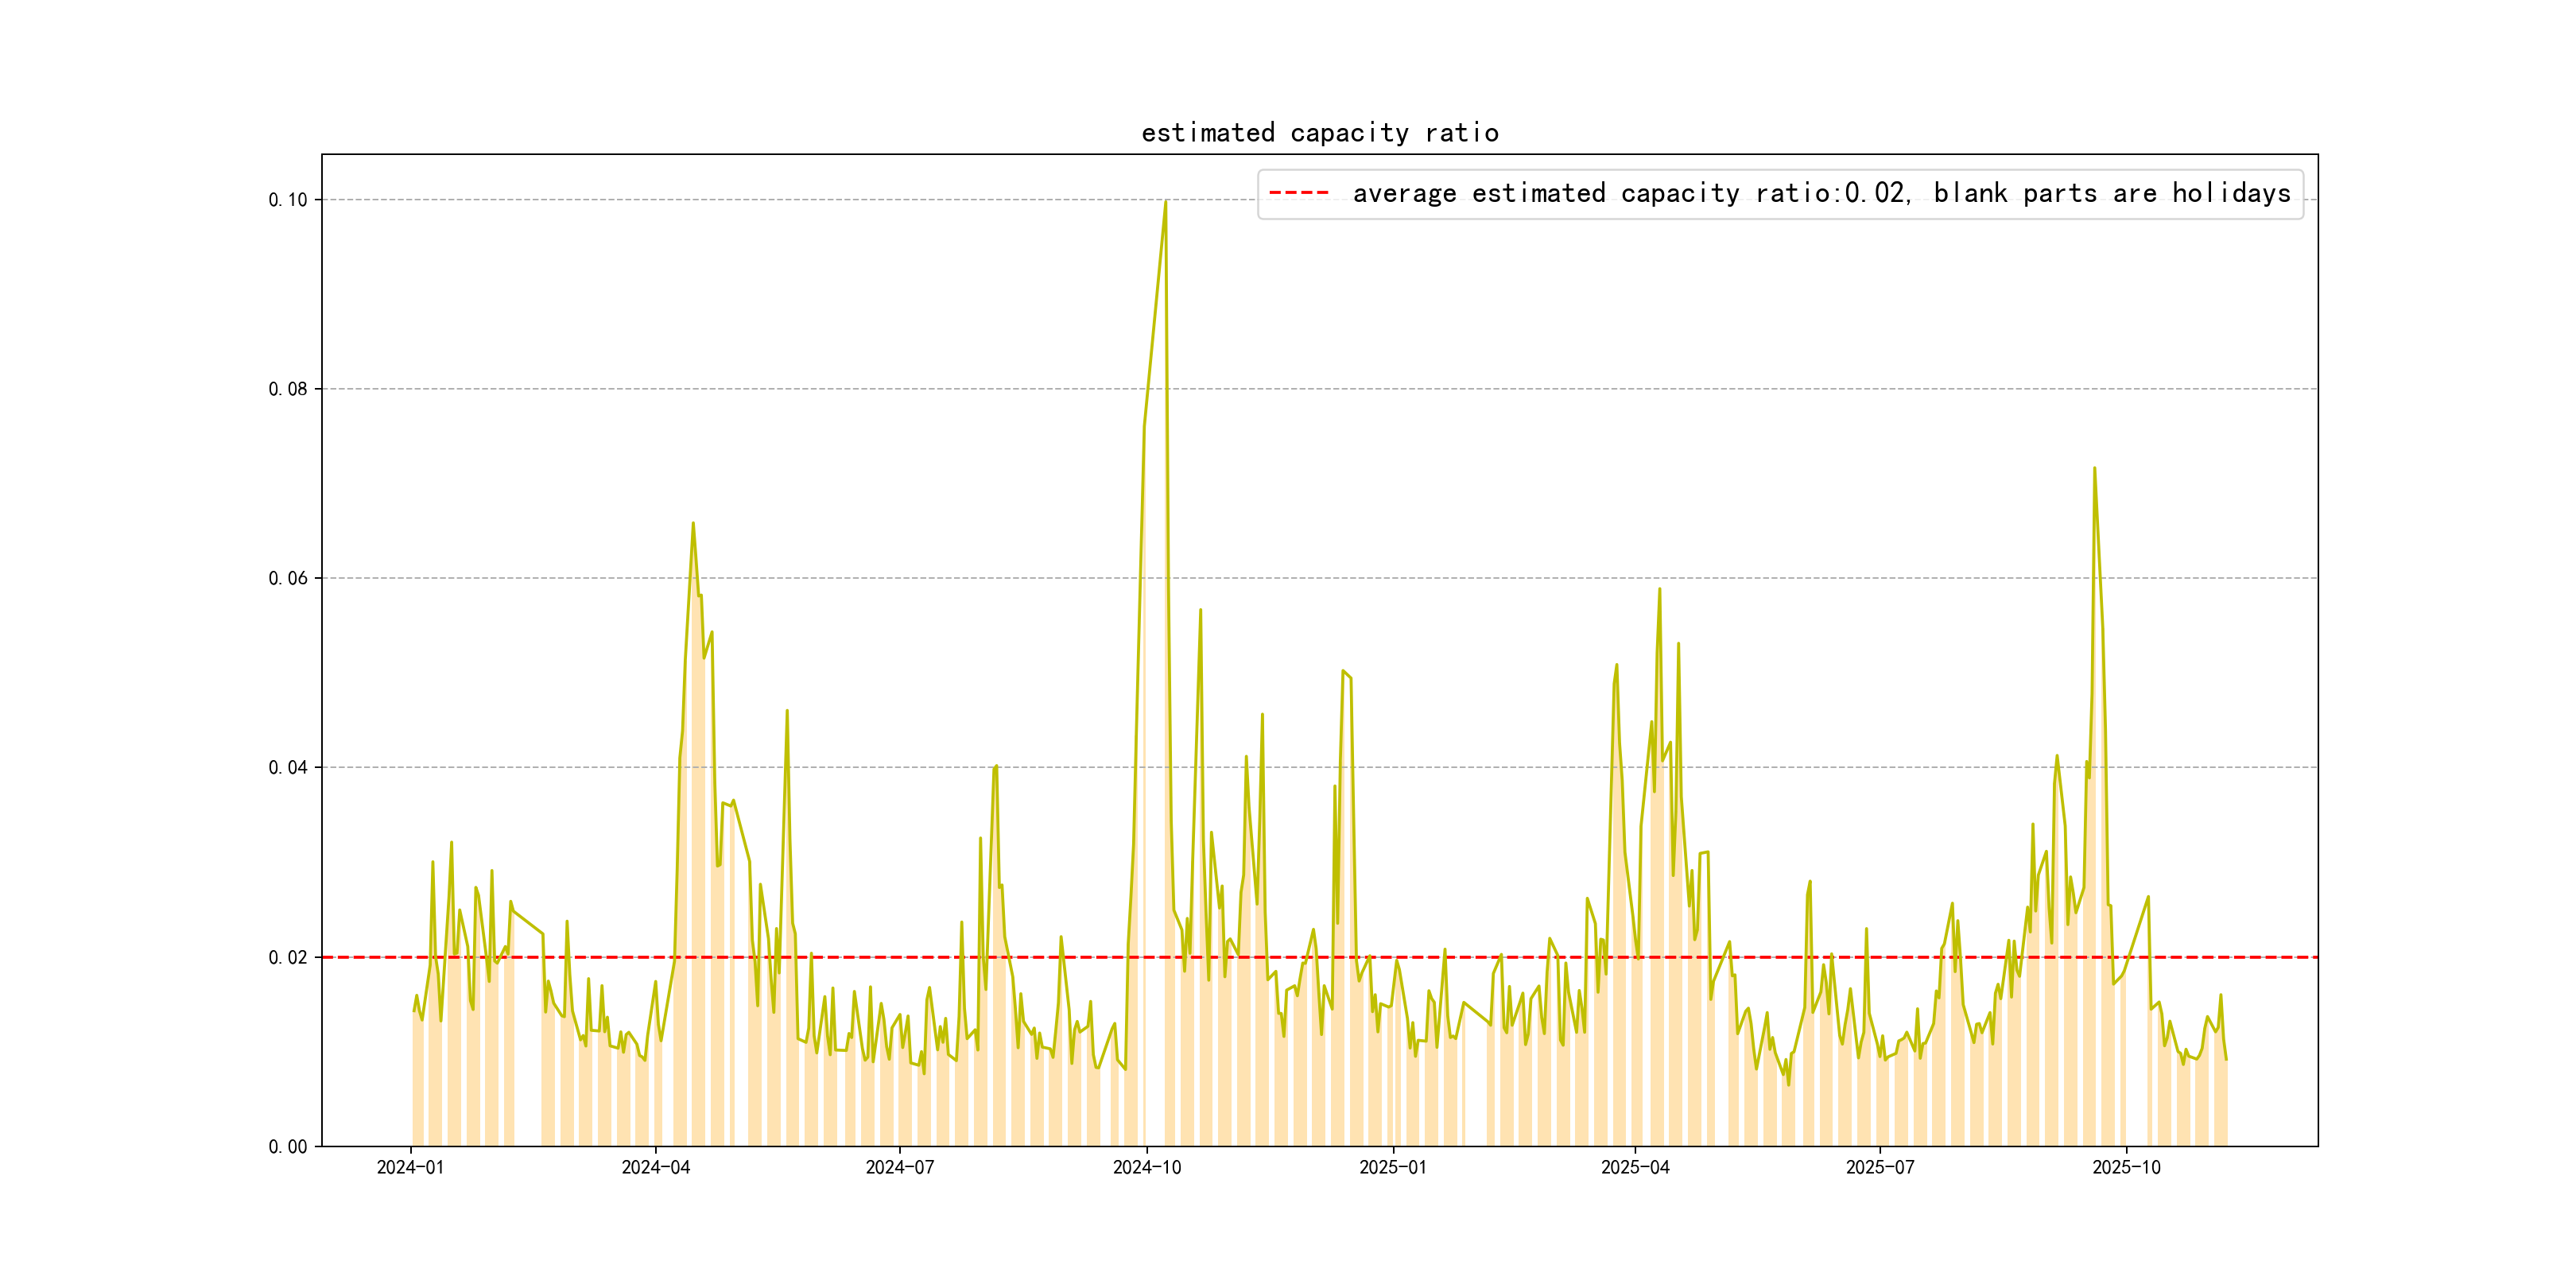Click the spike peak just before 2025-10
Image resolution: width=2576 pixels, height=1288 pixels.
point(2094,469)
